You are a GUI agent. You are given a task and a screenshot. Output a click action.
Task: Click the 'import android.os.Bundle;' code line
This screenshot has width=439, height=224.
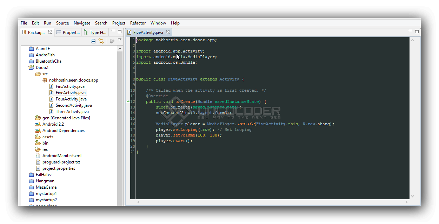click(x=167, y=62)
